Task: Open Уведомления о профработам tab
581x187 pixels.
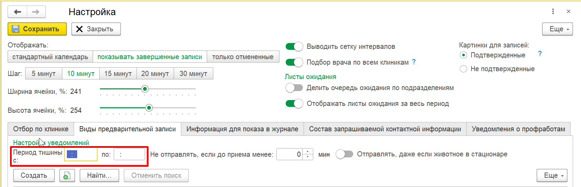Action: (518, 129)
